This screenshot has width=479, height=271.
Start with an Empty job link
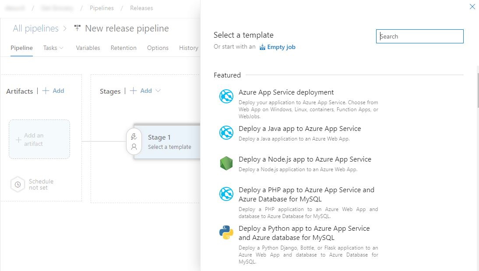(281, 47)
